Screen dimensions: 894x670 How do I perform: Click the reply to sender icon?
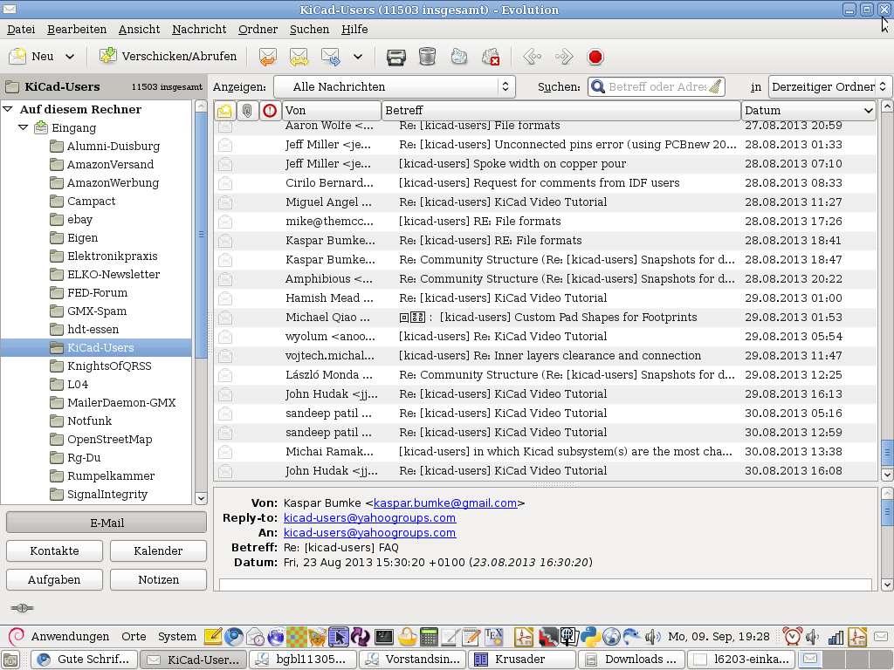[x=267, y=57]
